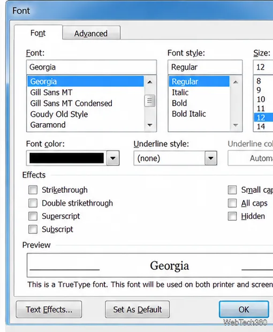This screenshot has height=332, width=273.
Task: Select Bold Italic font style
Action: [x=199, y=114]
